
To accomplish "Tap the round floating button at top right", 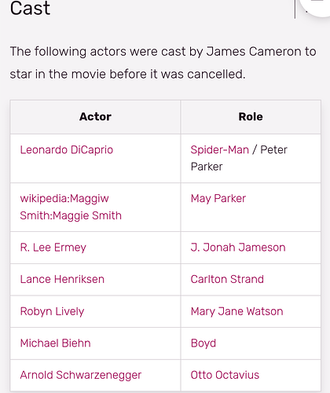I will [x=316, y=6].
